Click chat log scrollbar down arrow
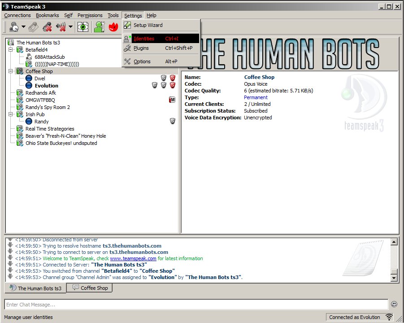Image resolution: width=404 pixels, height=323 pixels. (x=394, y=278)
